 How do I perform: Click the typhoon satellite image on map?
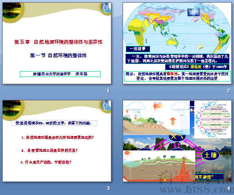click(x=193, y=12)
